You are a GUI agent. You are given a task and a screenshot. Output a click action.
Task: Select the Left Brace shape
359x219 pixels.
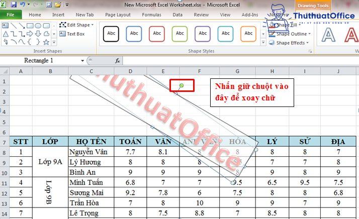(x=30, y=42)
